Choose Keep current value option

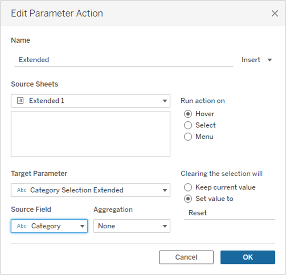188,187
